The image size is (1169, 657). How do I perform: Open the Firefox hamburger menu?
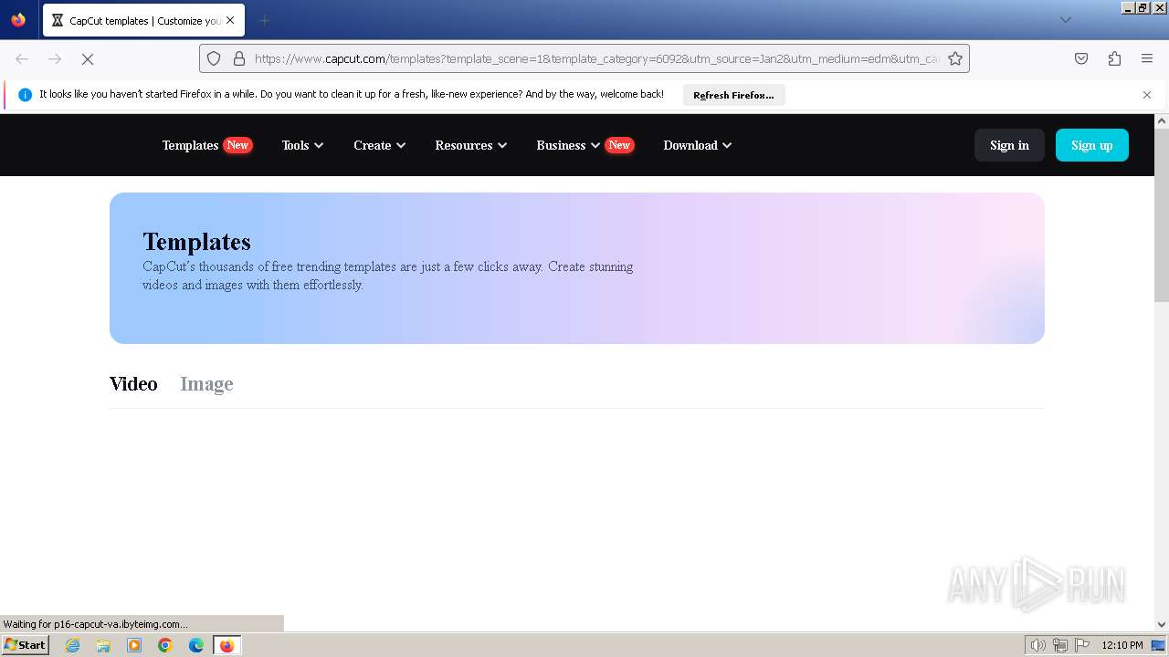[x=1147, y=58]
